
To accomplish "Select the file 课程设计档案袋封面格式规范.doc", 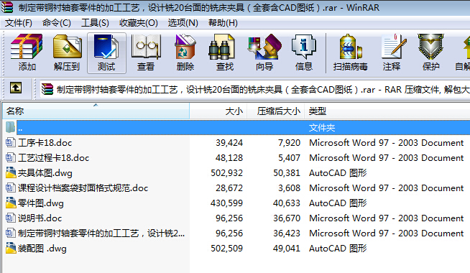I will [x=83, y=188].
